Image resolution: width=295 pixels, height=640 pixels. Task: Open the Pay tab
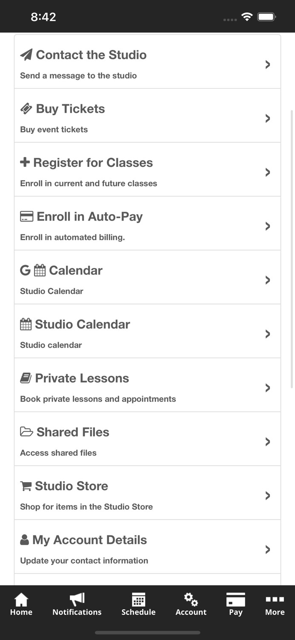(x=235, y=605)
